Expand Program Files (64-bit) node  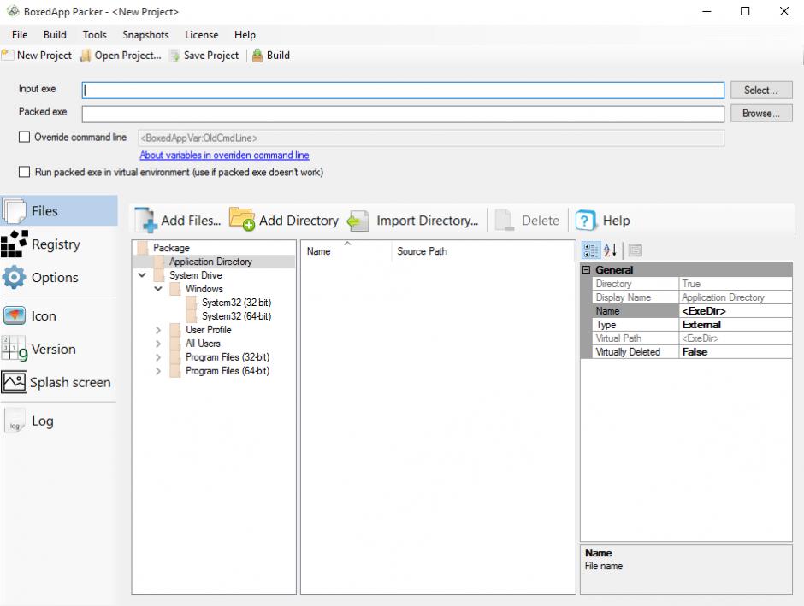coord(158,371)
